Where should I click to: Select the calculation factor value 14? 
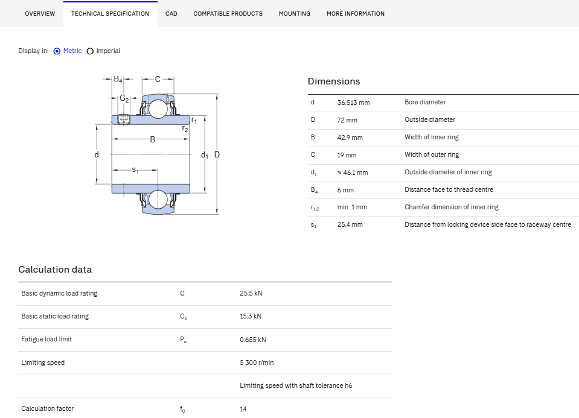coord(243,409)
